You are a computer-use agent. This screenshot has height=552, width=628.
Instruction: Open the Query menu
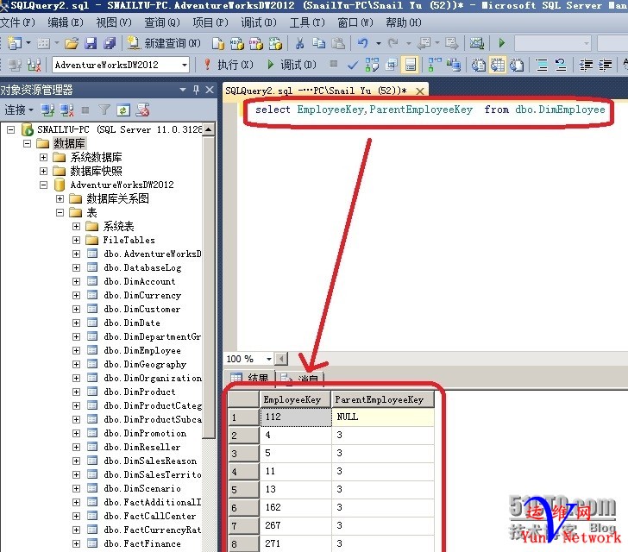162,22
